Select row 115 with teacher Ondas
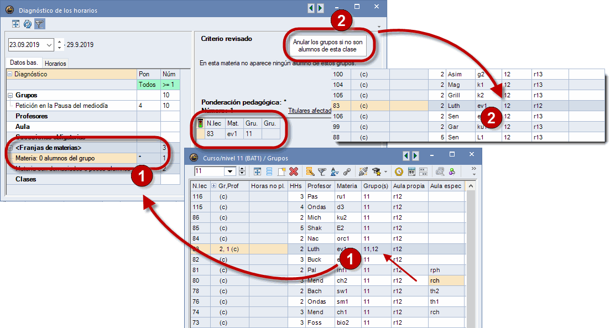This screenshot has width=610, height=328. tap(327, 207)
